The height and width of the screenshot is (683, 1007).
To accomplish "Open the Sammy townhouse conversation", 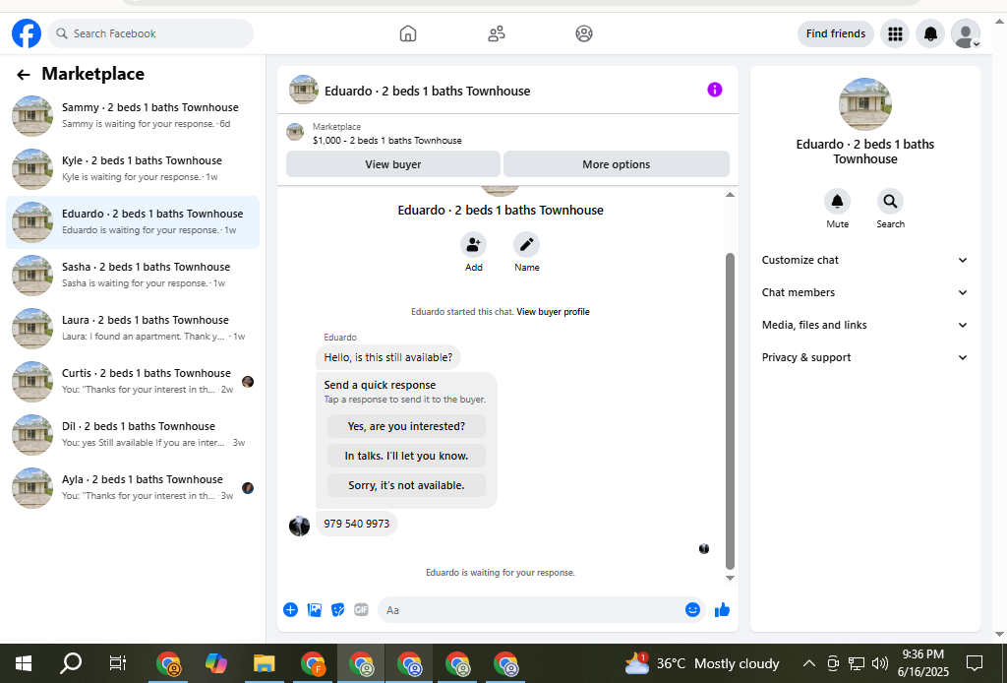I will [x=133, y=116].
